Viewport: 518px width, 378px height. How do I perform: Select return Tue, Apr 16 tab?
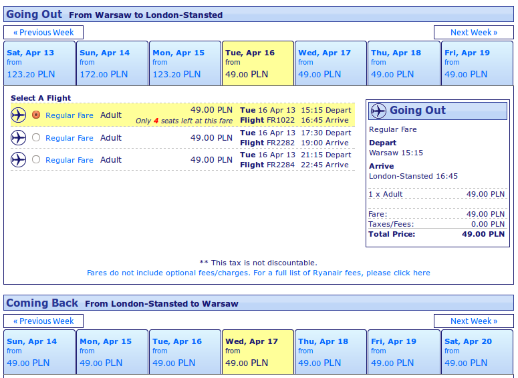coord(185,352)
